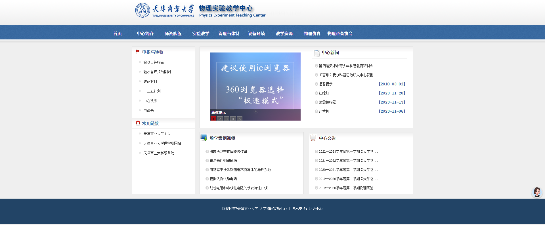Screen dimensions: 545x225
Task: Click the easel icon beside 中心公告
Action: 313,138
